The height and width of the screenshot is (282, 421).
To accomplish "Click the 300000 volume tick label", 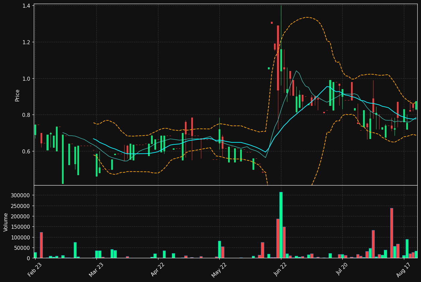I will (x=21, y=195).
